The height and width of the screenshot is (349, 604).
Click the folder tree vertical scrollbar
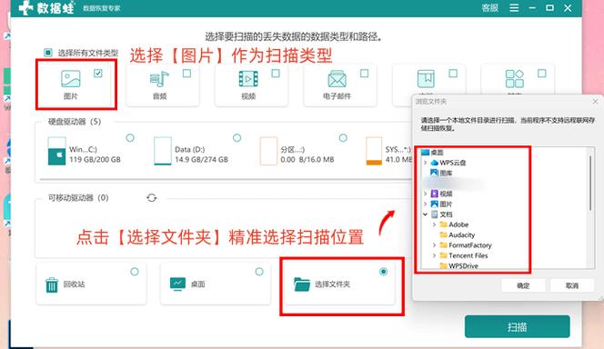pos(590,184)
